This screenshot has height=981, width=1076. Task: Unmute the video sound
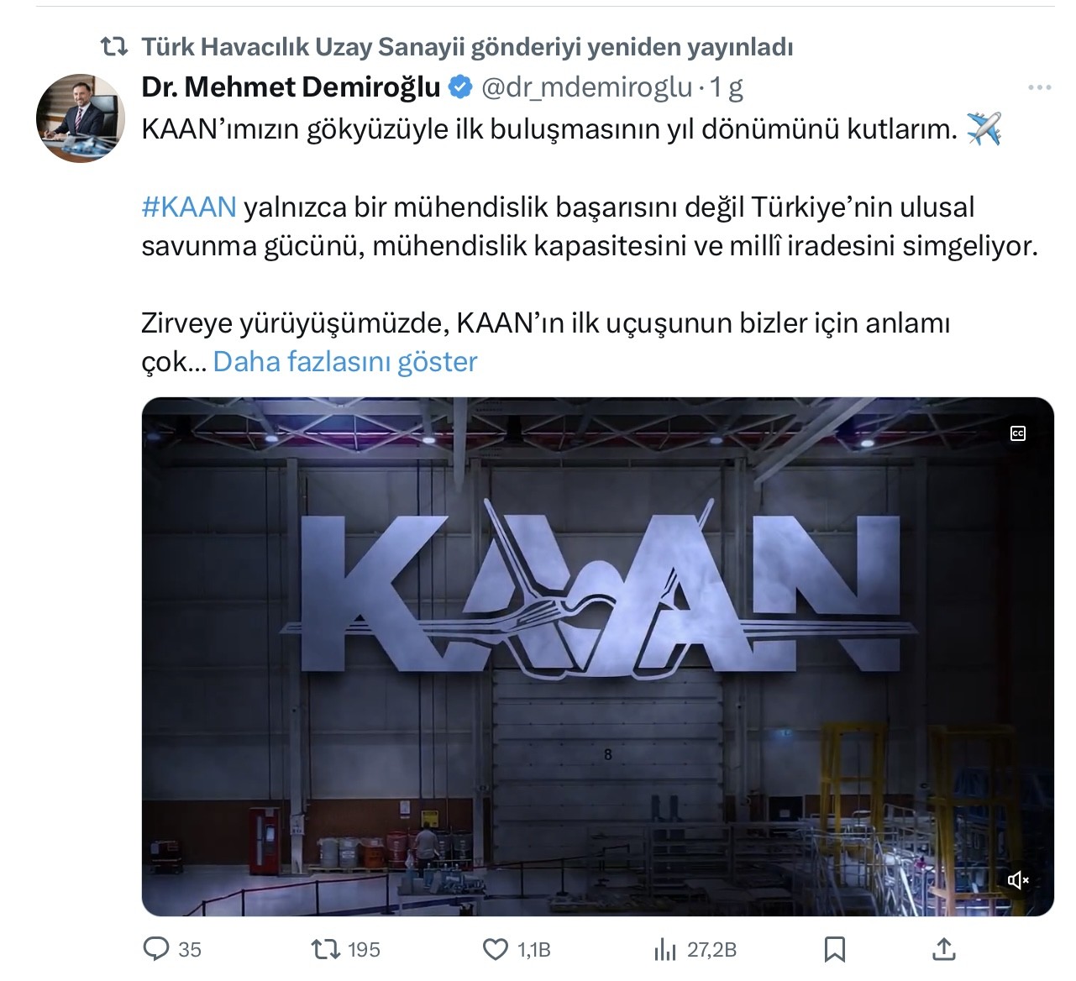pyautogui.click(x=1018, y=879)
